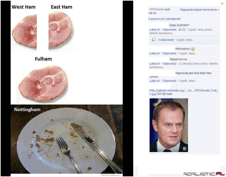Like the Mistrzostwo comment
This screenshot has width=226, height=177.
pyautogui.click(x=155, y=53)
